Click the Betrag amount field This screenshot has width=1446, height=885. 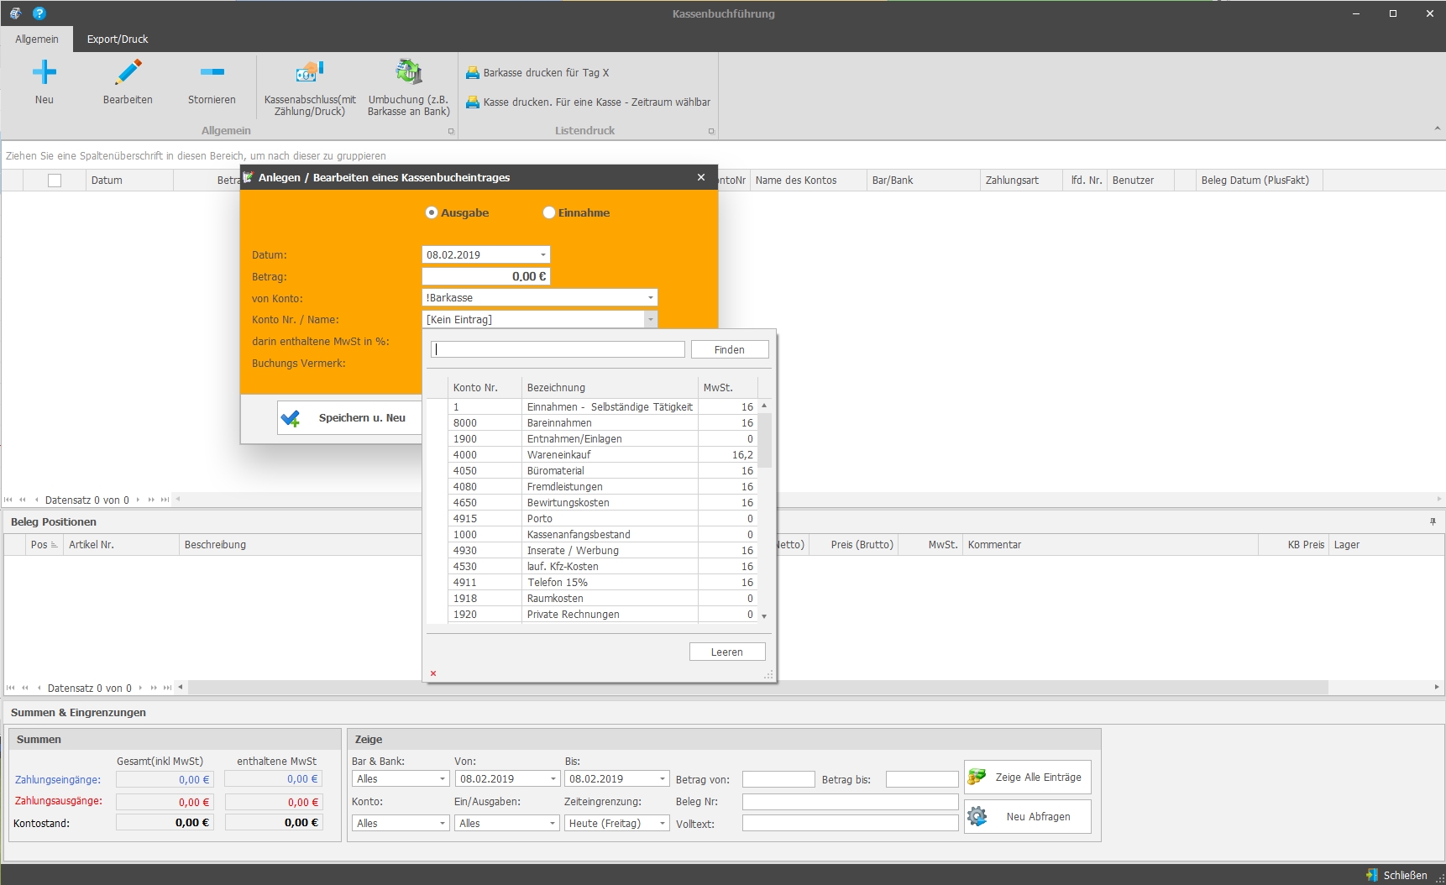[486, 276]
